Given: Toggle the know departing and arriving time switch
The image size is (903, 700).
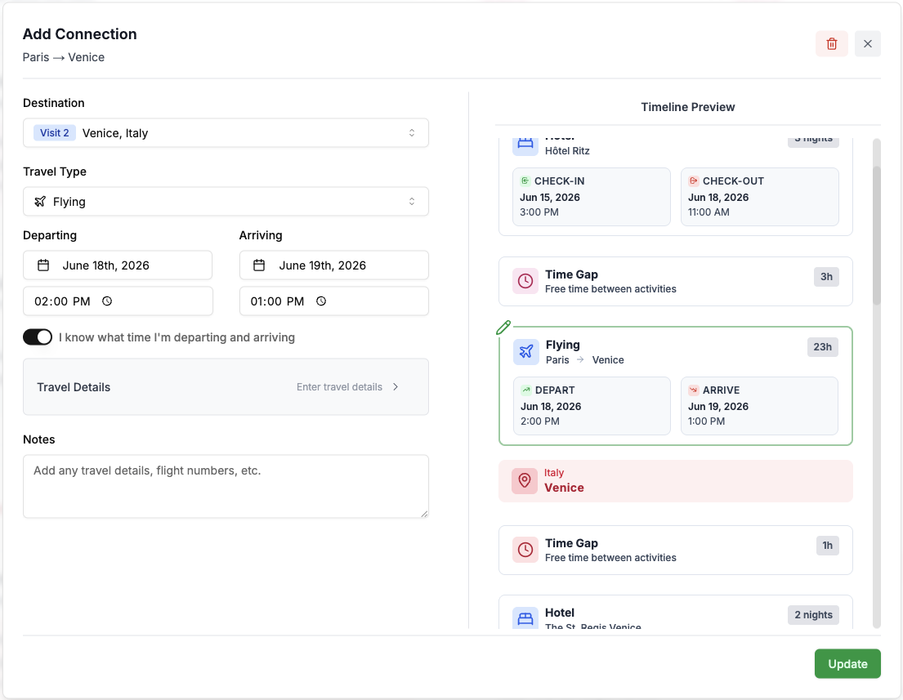Looking at the screenshot, I should (x=38, y=337).
